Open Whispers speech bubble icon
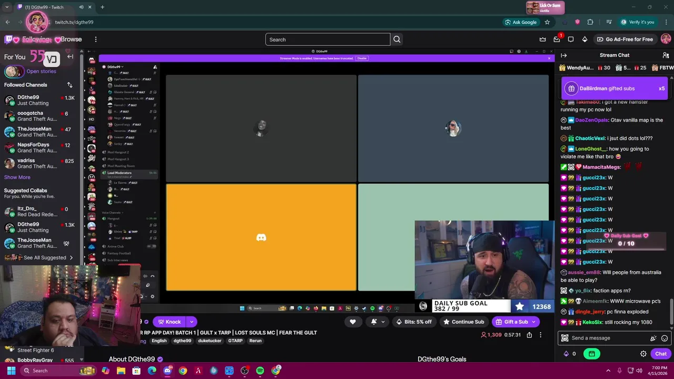The width and height of the screenshot is (674, 379). coord(571,39)
